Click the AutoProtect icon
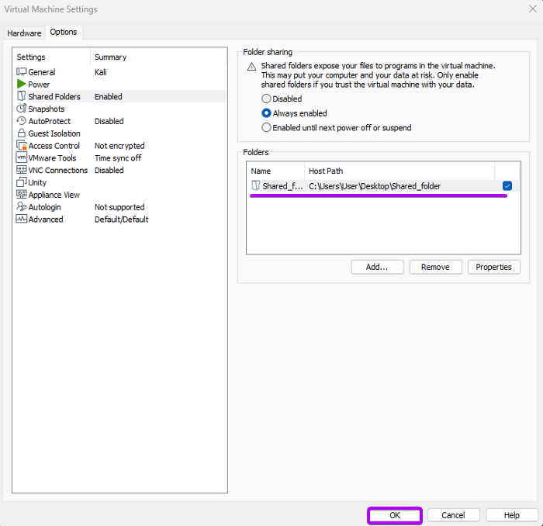Screen dimensions: 543x526 click(x=21, y=121)
